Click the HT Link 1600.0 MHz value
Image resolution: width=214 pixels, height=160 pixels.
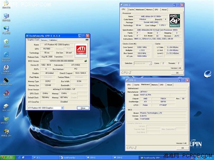[142, 56]
